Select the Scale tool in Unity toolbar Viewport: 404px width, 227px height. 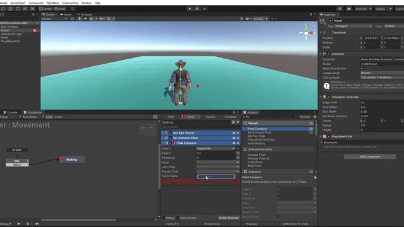click(10, 9)
